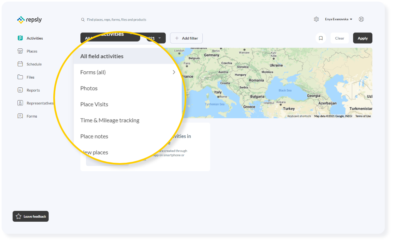Image resolution: width=393 pixels, height=242 pixels.
Task: Open the help lifebuoy icon
Action: 361,19
